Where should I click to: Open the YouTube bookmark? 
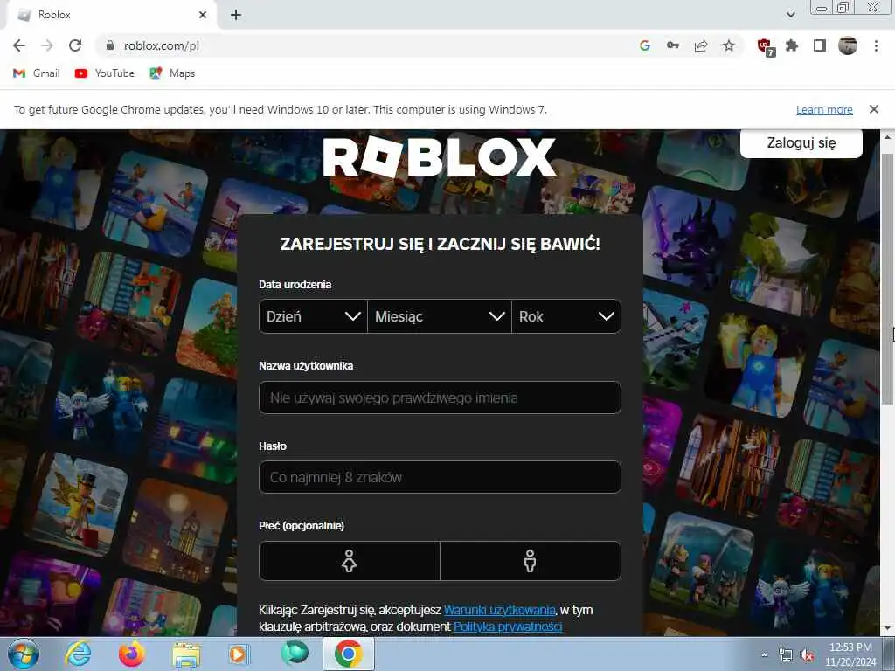pos(105,73)
